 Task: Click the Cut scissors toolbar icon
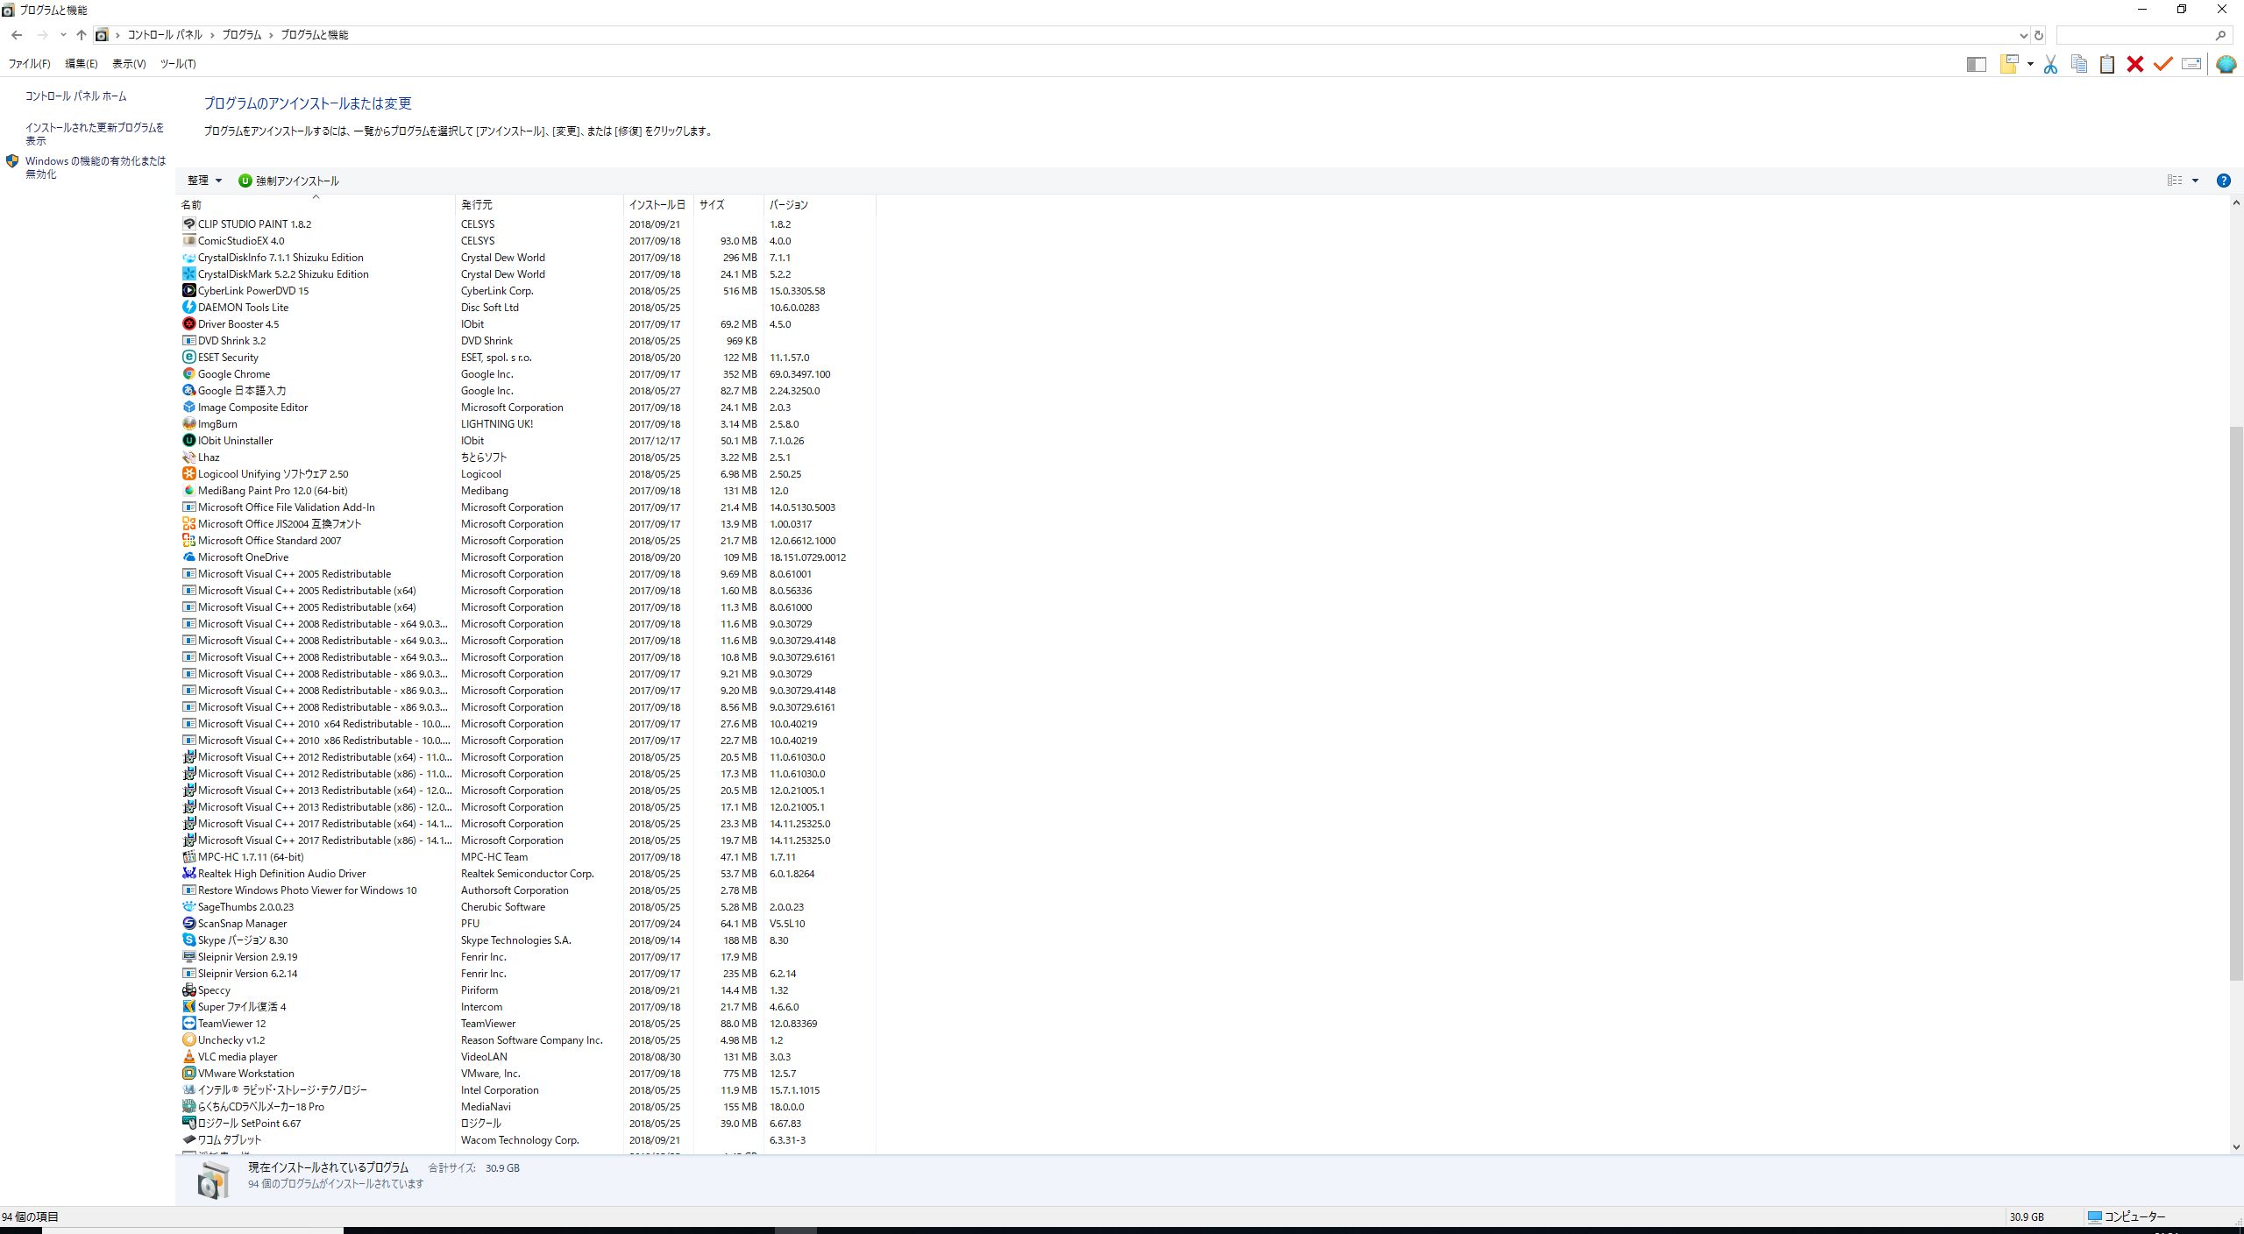click(2050, 64)
